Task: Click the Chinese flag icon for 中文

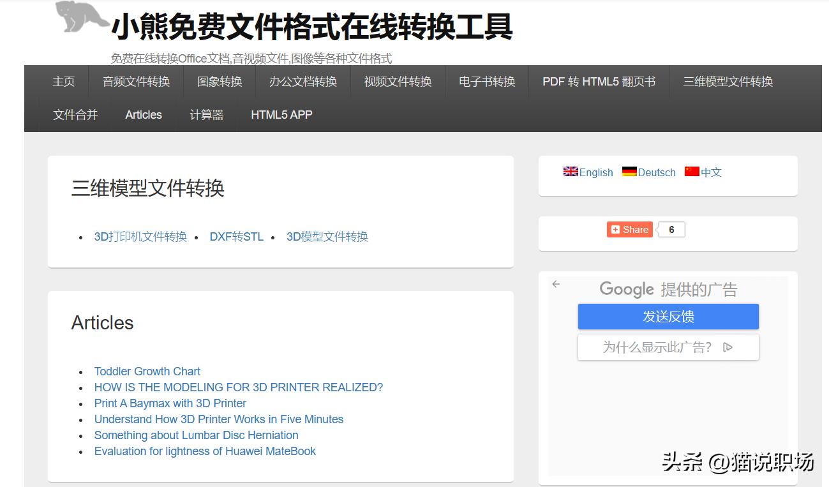Action: click(x=692, y=171)
